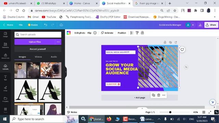219x123 pixels.
Task: Switch to Images tab
Action: (x=22, y=57)
